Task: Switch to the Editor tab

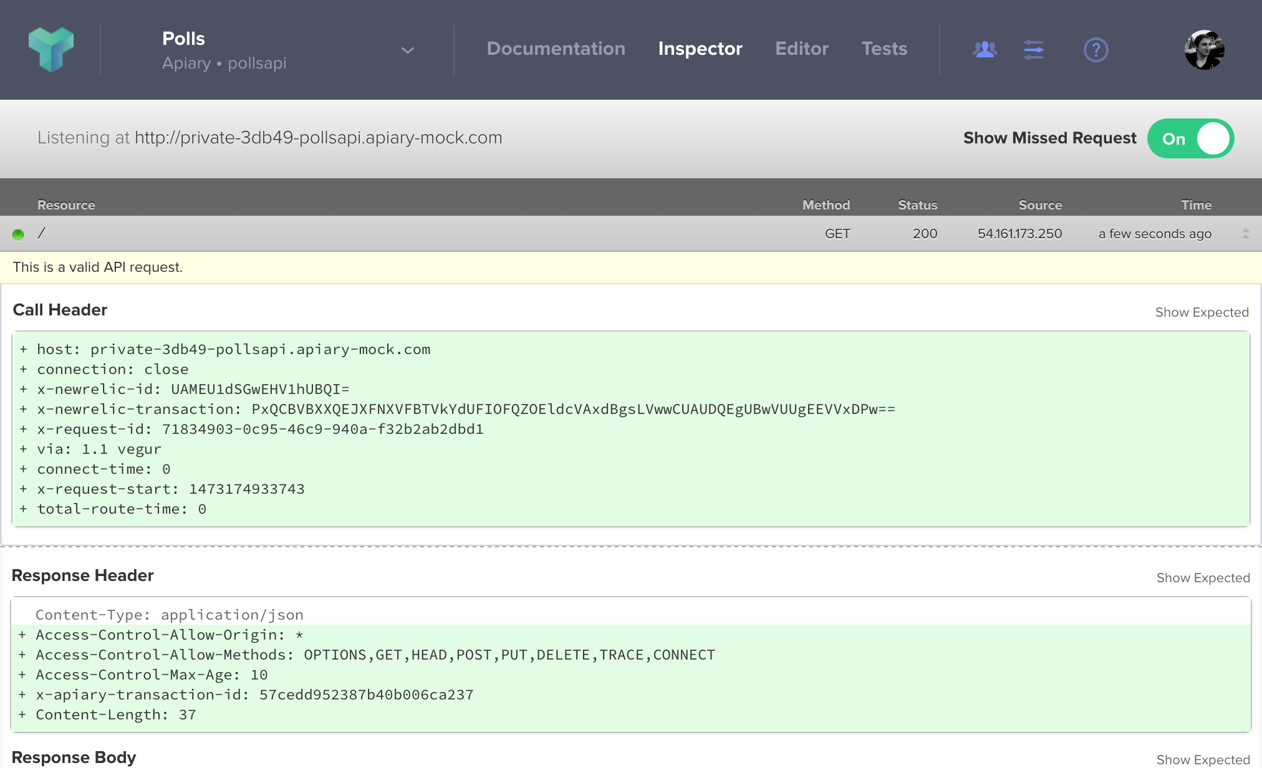Action: point(801,48)
